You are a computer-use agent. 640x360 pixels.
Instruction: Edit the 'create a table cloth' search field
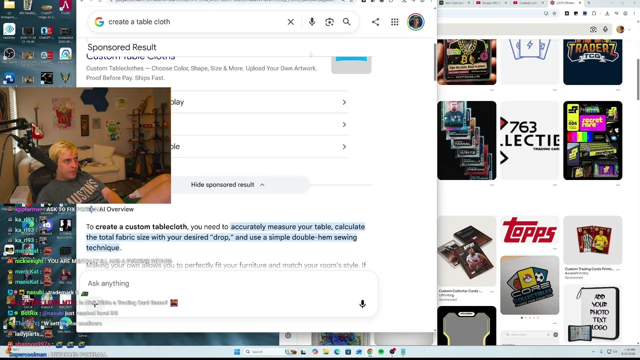(194, 22)
